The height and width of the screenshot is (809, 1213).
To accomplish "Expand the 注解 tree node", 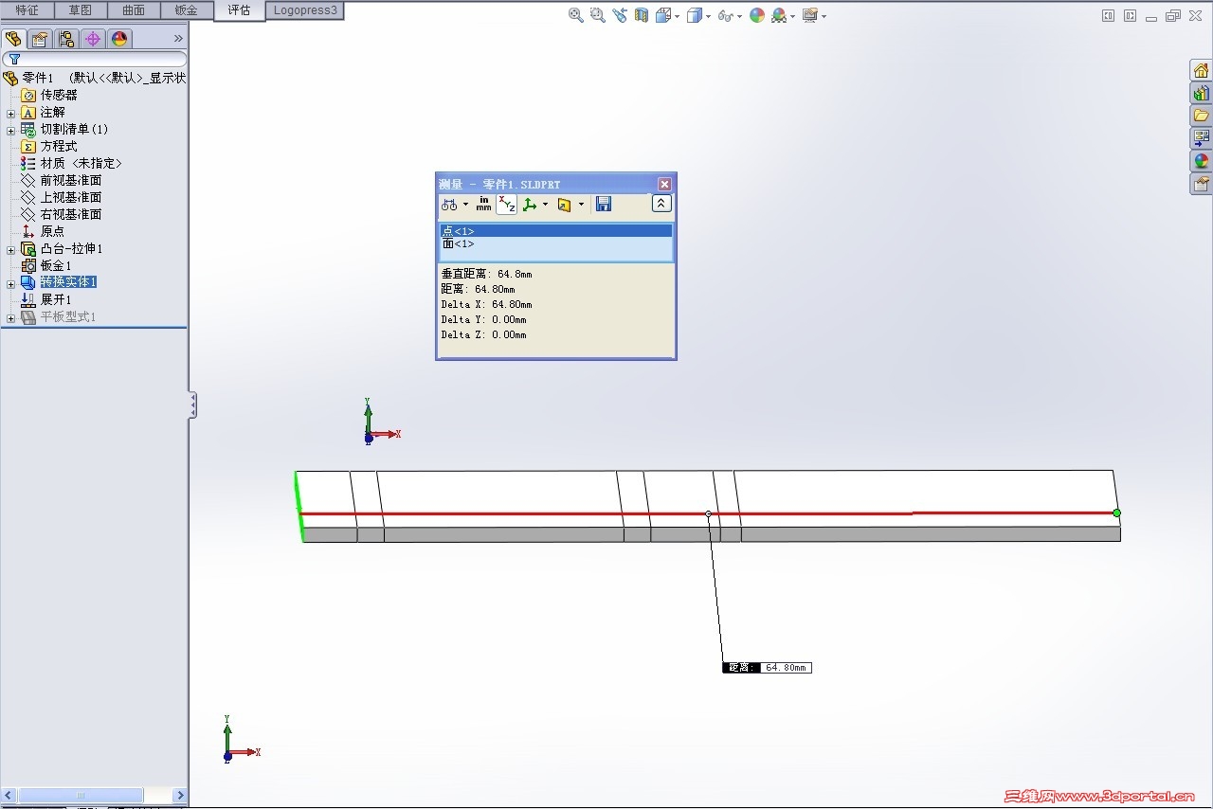I will (x=10, y=113).
